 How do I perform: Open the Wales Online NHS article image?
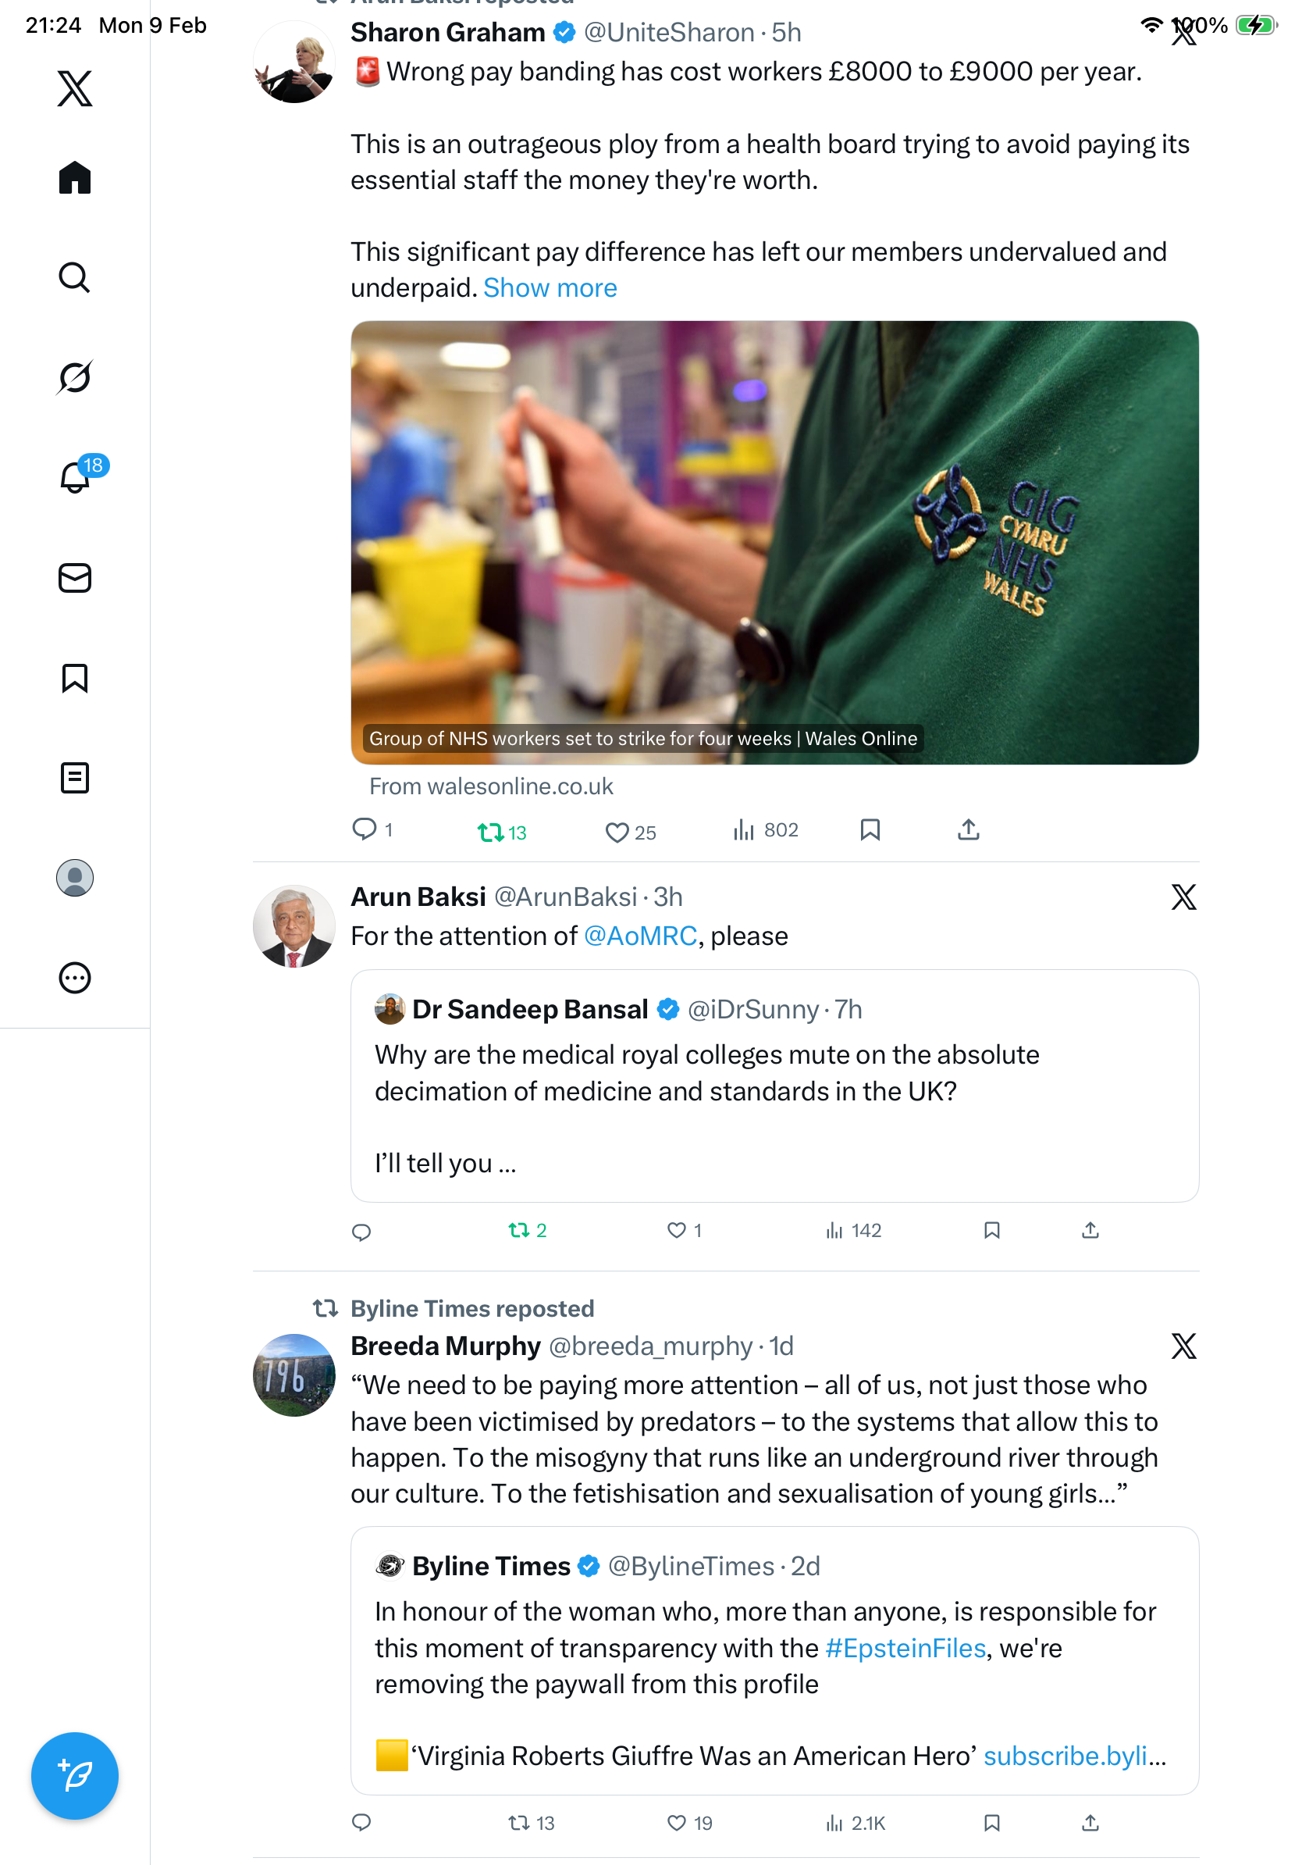[774, 542]
